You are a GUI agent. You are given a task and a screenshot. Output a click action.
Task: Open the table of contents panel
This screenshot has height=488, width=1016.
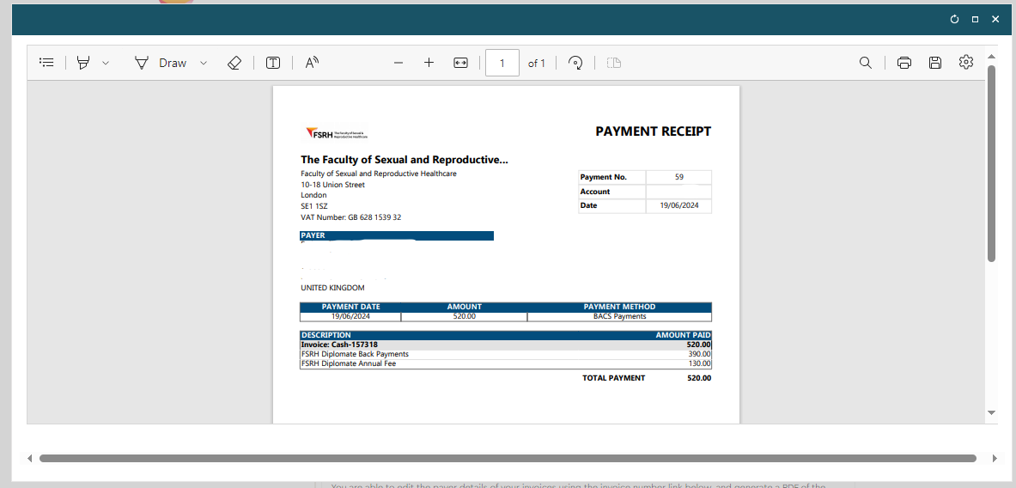46,63
